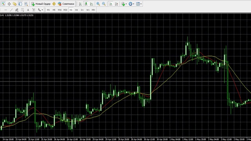The image size is (251, 141).
Task: Click the H1 OHLC price readout text
Action: (16, 15)
